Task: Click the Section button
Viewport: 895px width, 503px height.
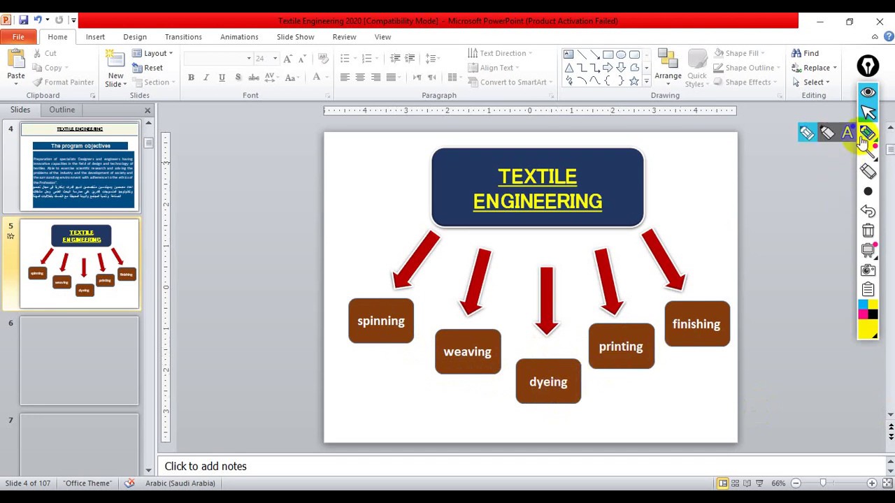Action: pyautogui.click(x=152, y=82)
